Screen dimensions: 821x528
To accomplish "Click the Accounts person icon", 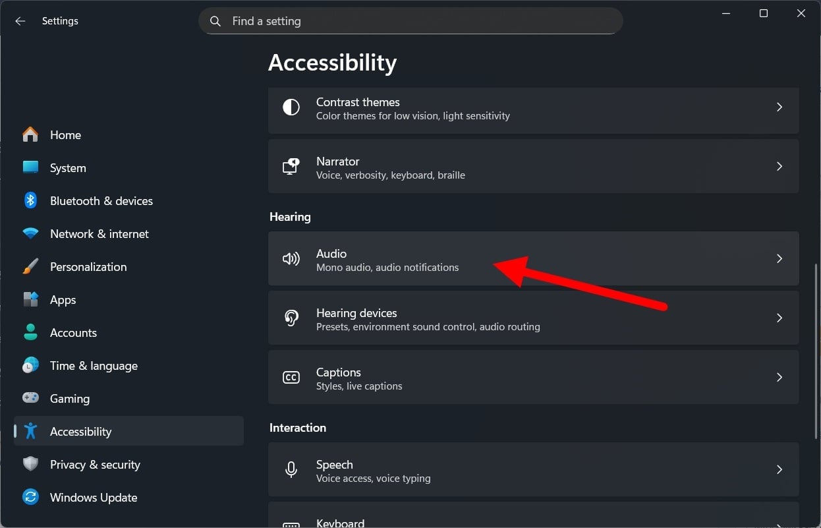I will (30, 332).
